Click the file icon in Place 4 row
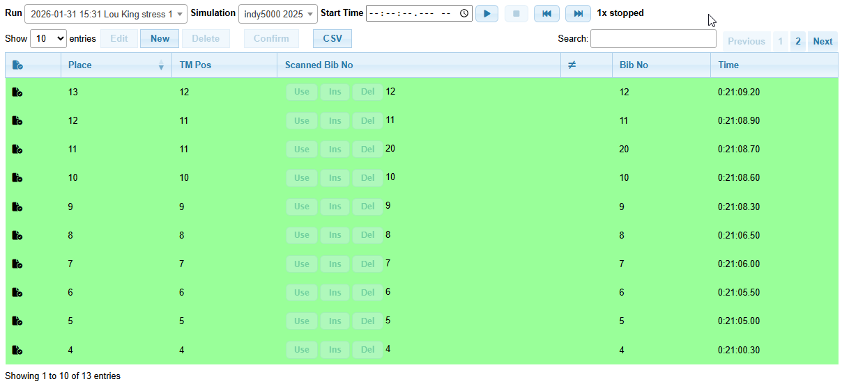842x386 pixels. [18, 350]
